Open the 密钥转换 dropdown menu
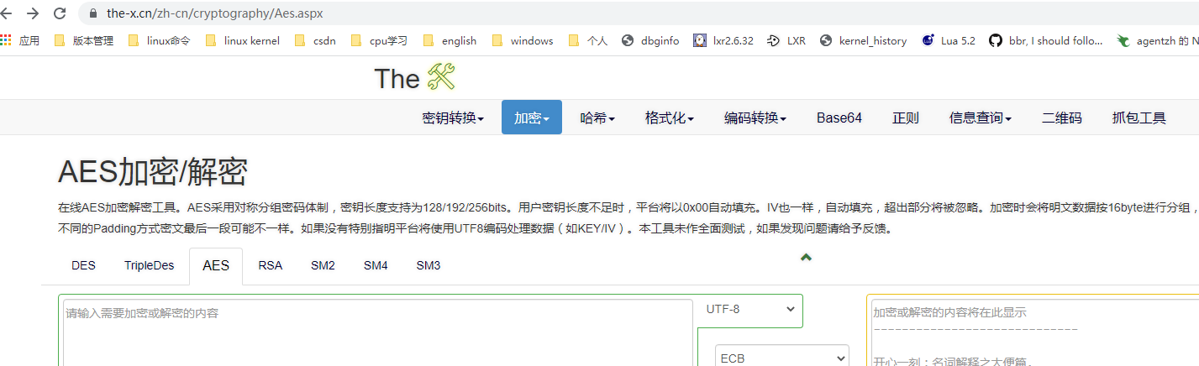 point(453,118)
